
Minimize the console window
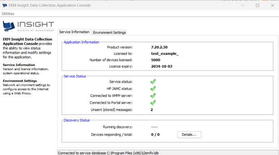(x=243, y=5)
